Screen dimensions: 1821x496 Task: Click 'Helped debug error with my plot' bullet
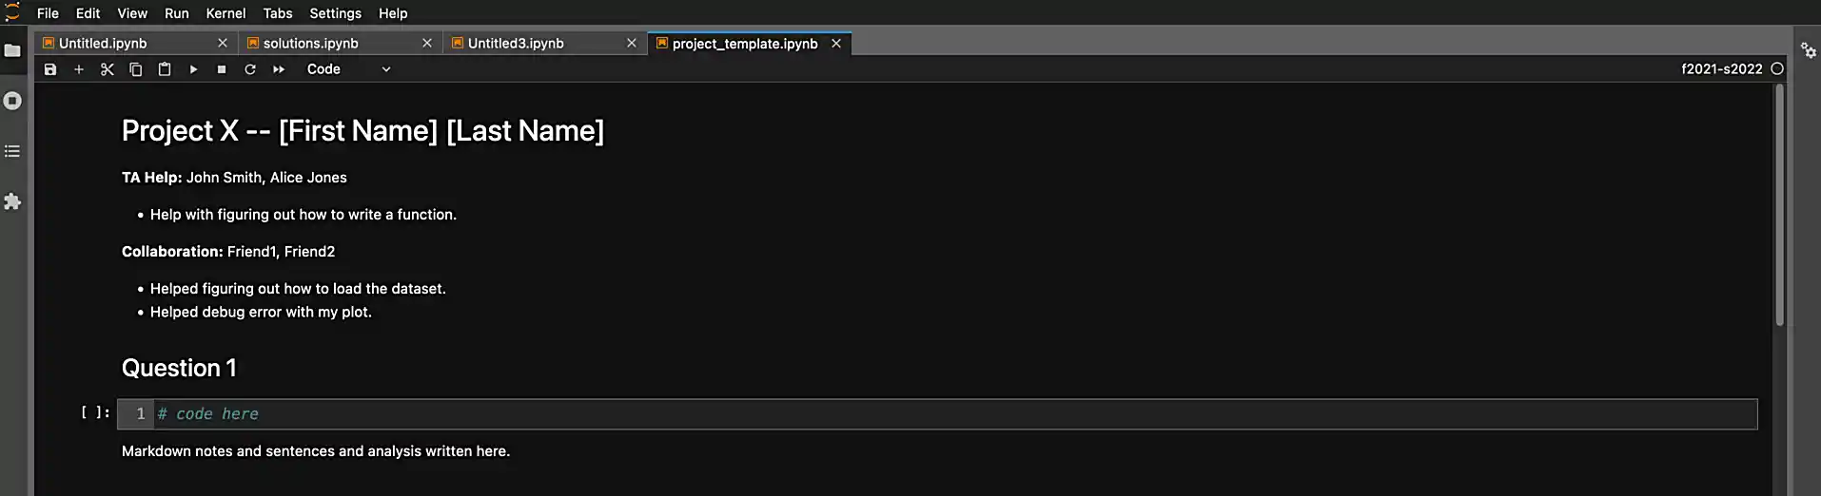click(x=261, y=312)
